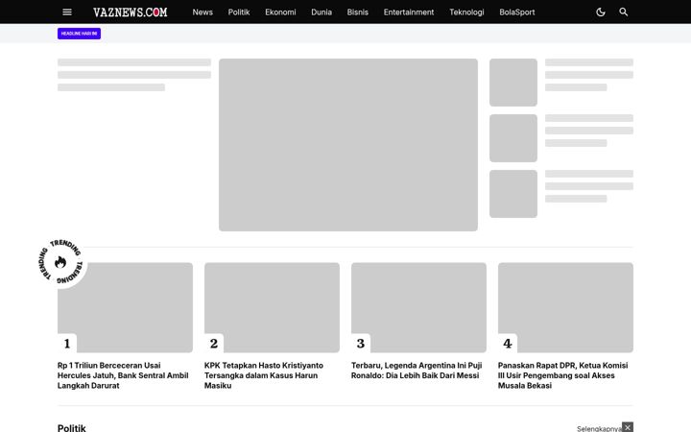This screenshot has width=691, height=432.
Task: Toggle dark mode moon icon
Action: [x=600, y=12]
